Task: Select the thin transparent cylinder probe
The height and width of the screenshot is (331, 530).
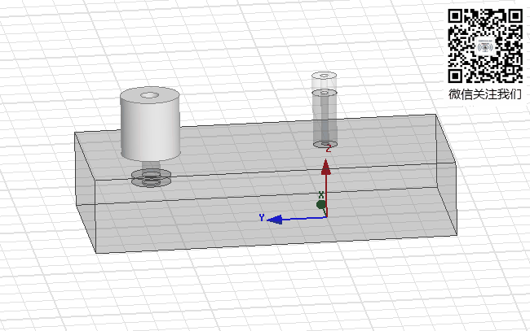Action: coord(325,110)
